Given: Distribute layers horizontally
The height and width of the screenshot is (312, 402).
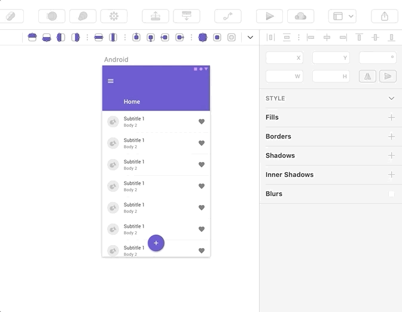Looking at the screenshot, I should (x=270, y=38).
